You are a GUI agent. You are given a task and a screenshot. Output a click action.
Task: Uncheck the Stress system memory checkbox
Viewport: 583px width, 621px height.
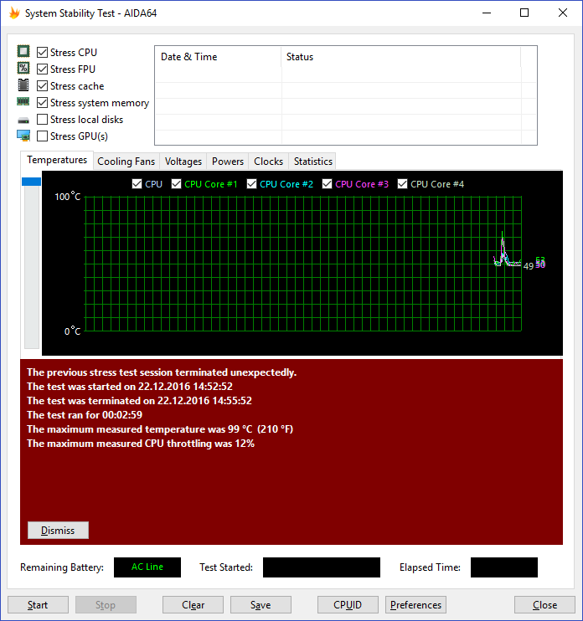[x=42, y=103]
